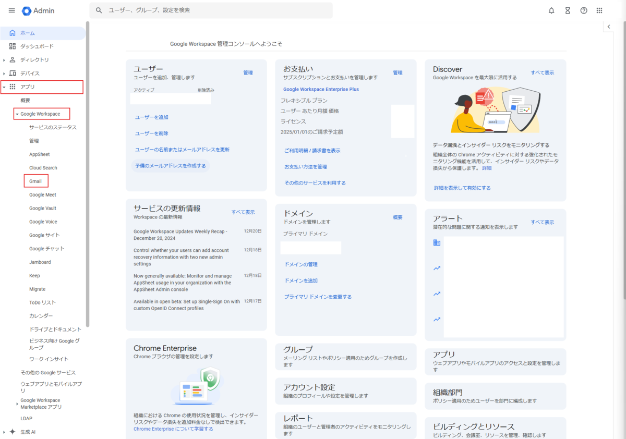Click ユーザーを削除 link

(x=152, y=133)
